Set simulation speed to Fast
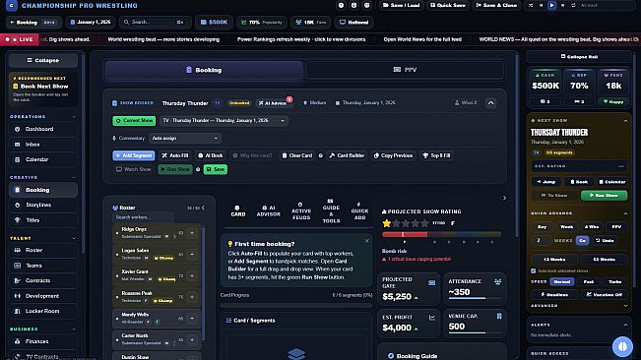Viewport: 641px width, 360px height. tap(588, 281)
